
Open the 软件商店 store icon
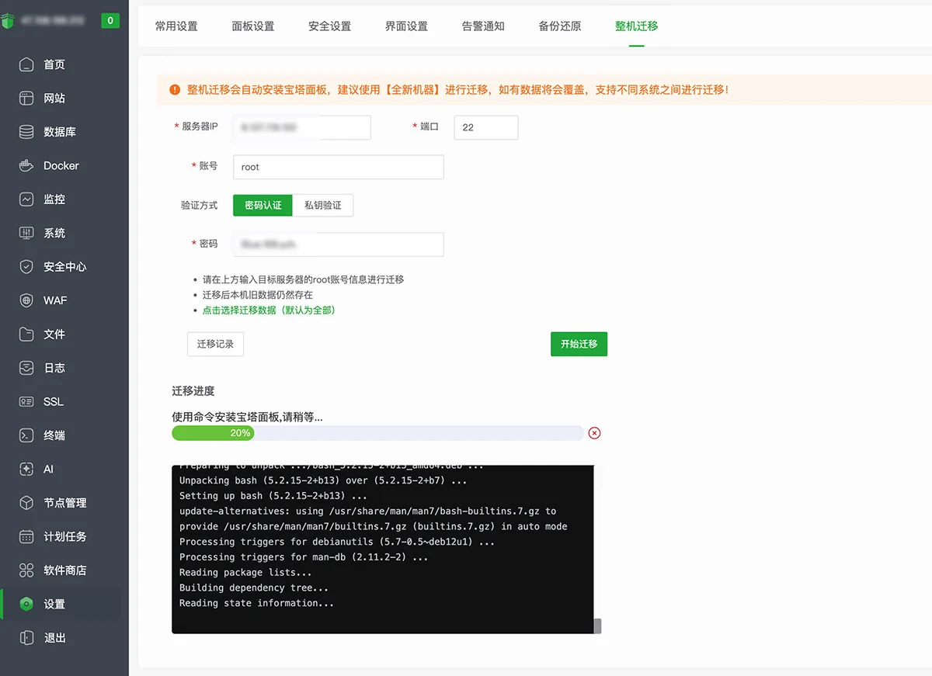coord(26,570)
